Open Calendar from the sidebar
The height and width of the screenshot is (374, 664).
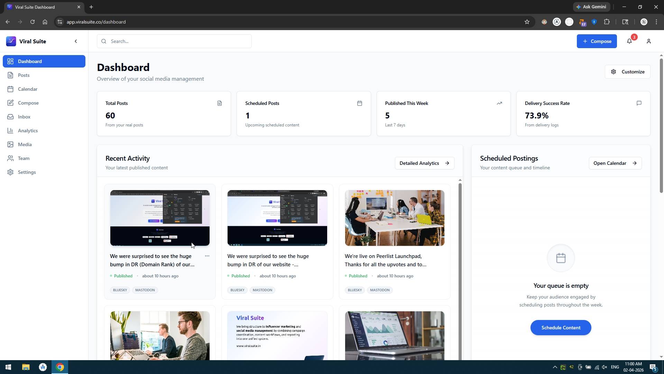point(44,89)
